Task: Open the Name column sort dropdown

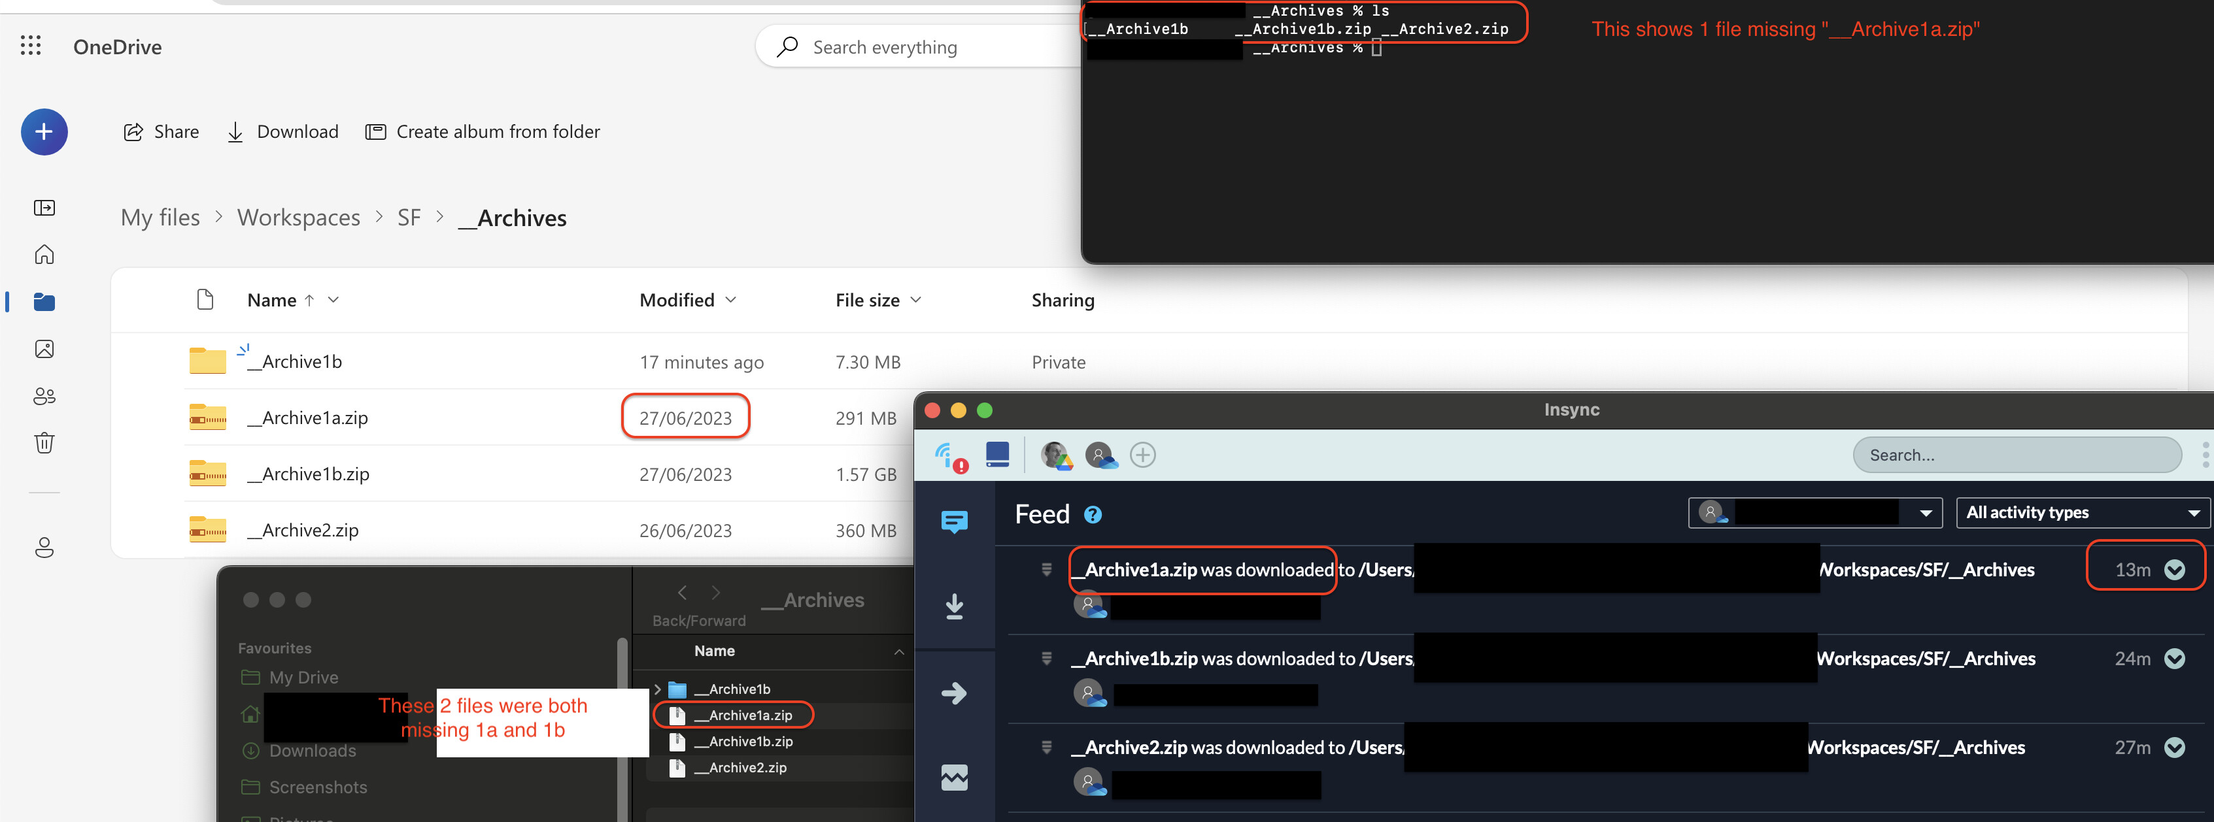Action: (333, 300)
